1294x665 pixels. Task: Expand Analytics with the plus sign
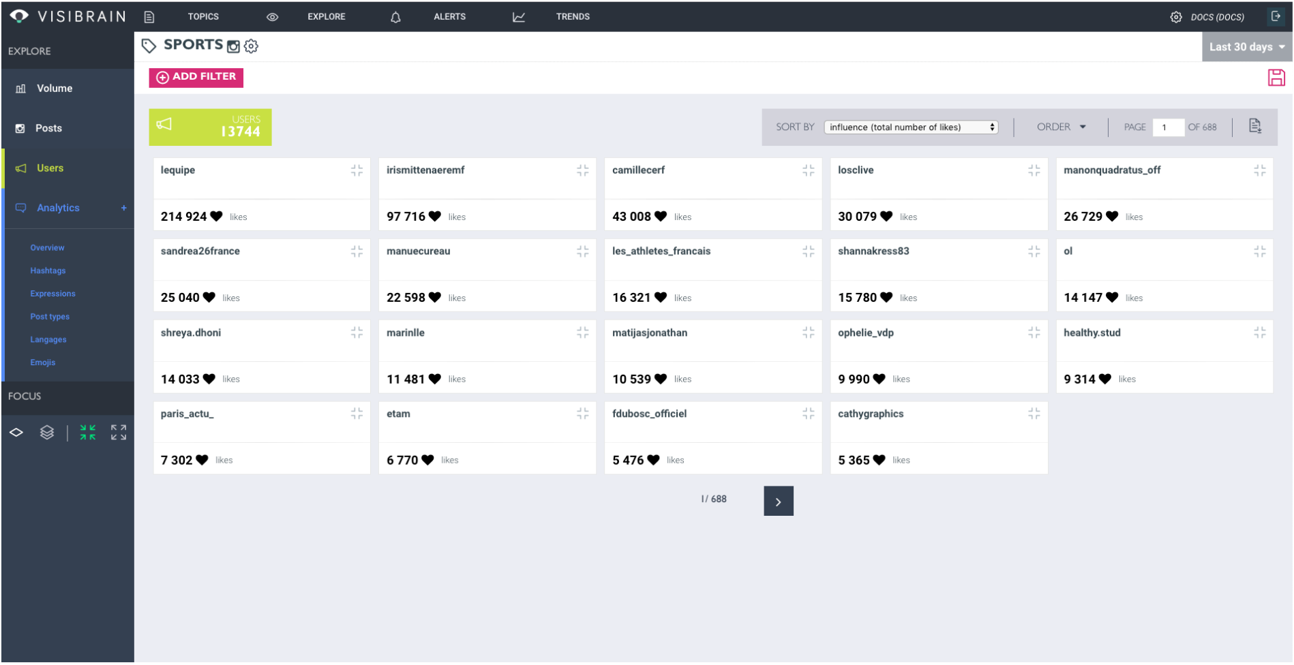[123, 208]
